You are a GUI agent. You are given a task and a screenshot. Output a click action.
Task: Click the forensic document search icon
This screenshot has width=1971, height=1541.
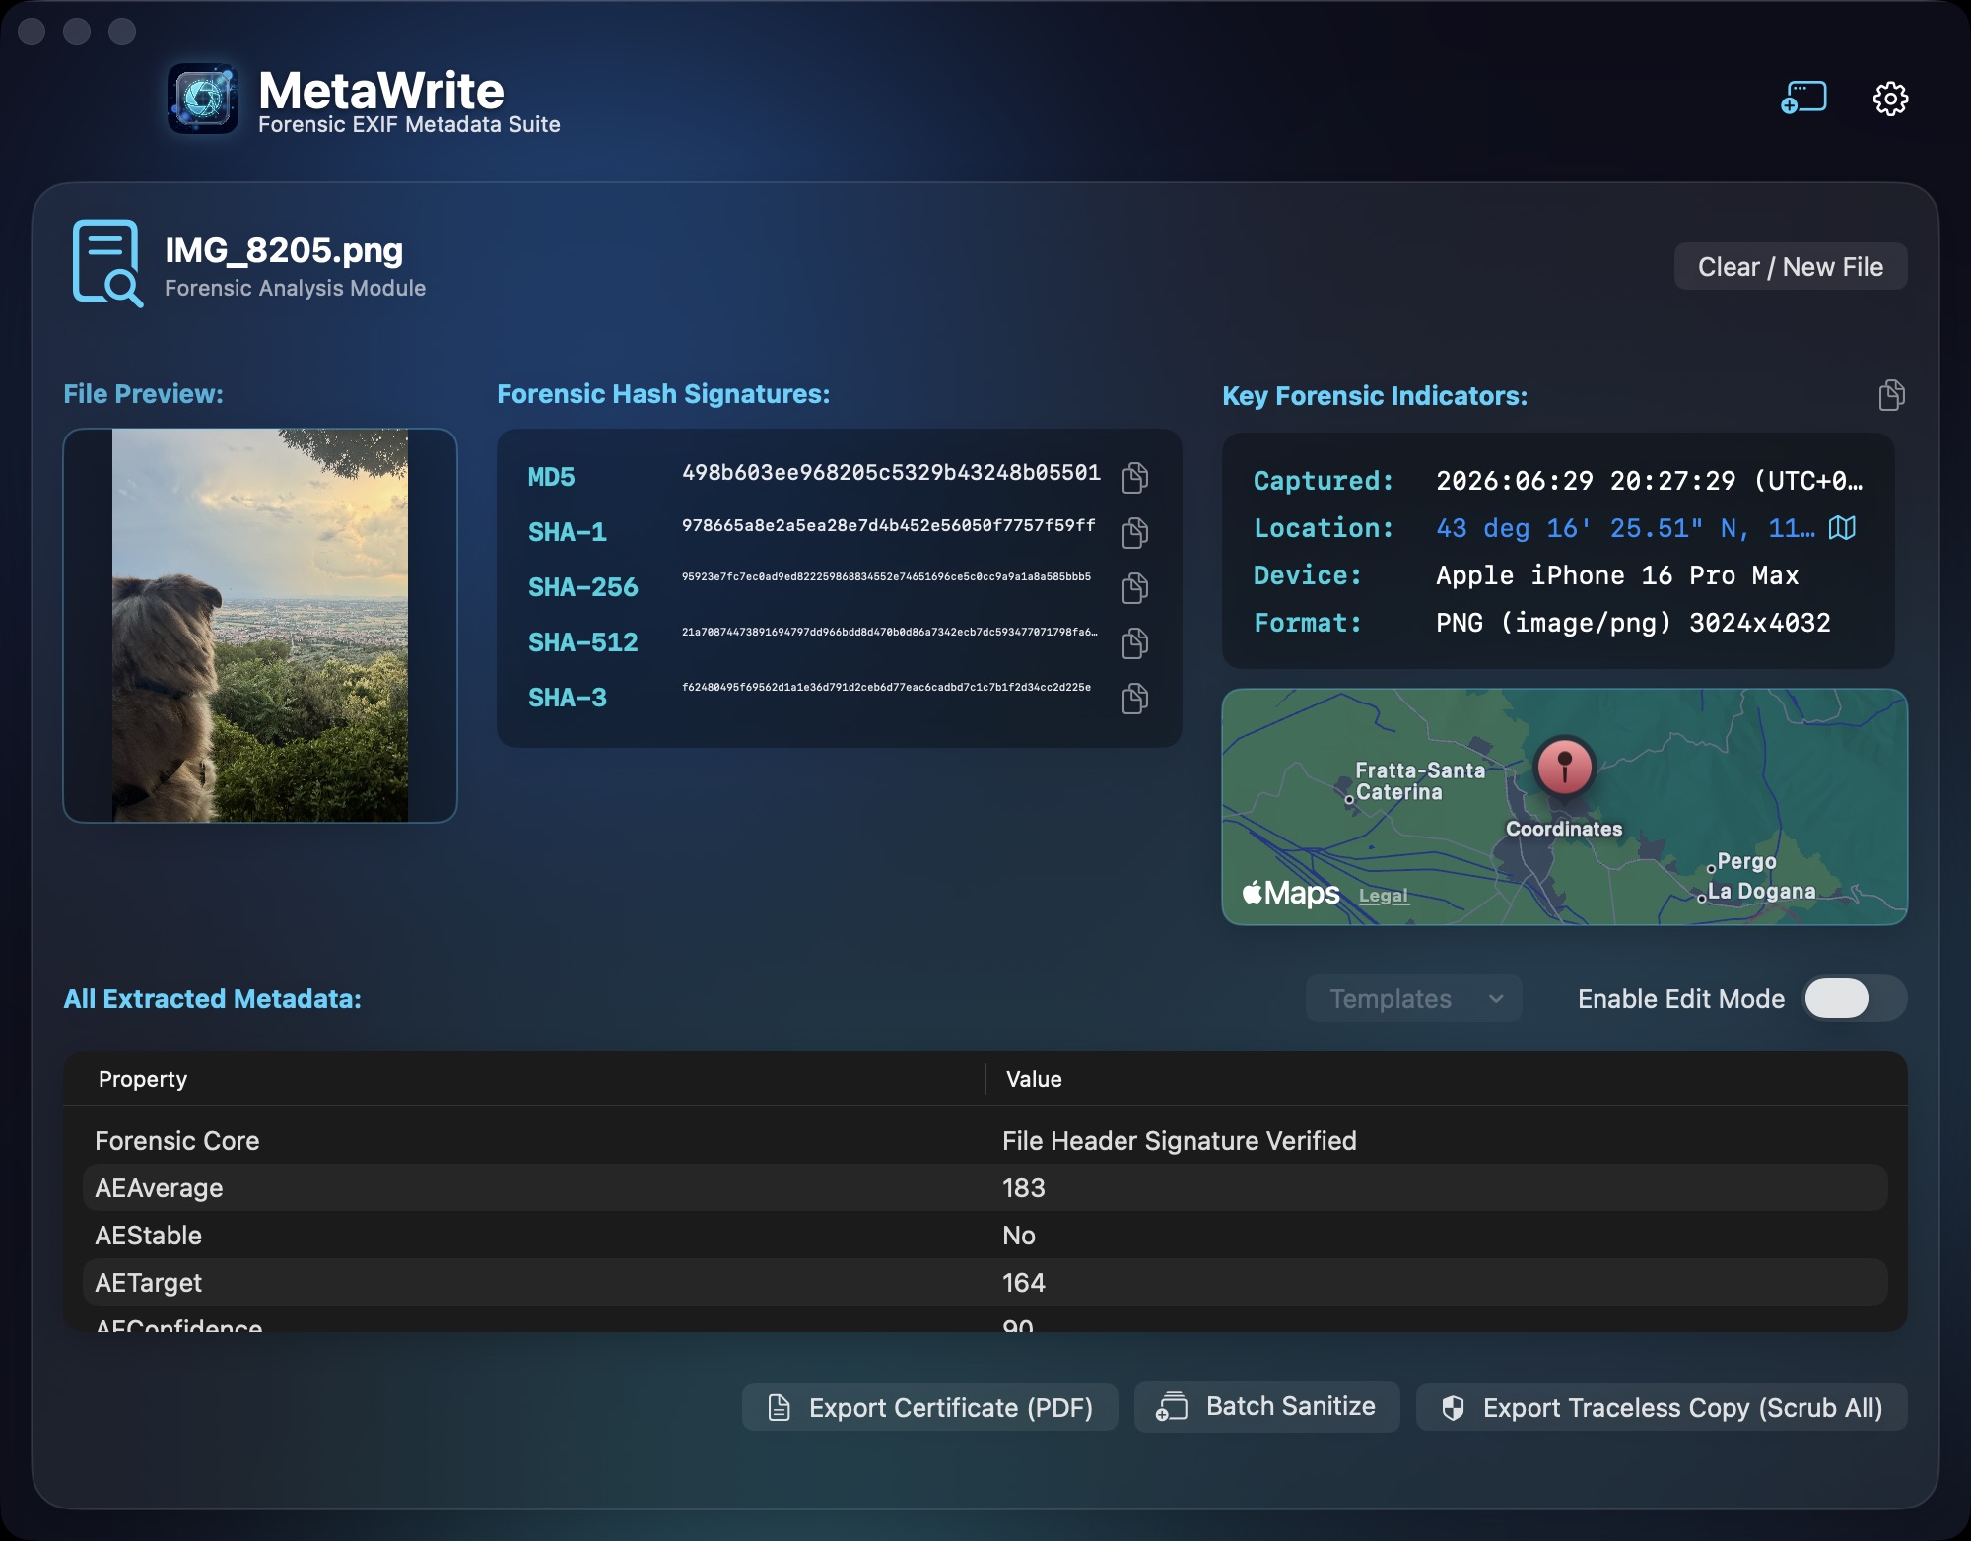tap(107, 263)
